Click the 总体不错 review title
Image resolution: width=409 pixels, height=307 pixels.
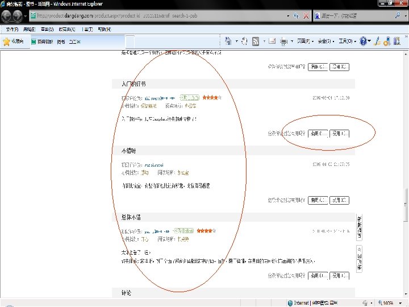point(131,217)
